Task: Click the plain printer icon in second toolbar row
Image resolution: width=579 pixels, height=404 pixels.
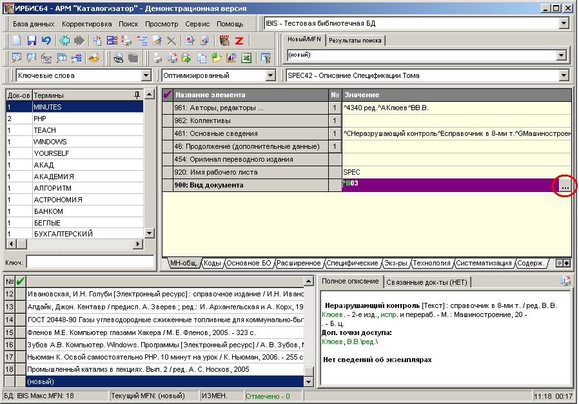Action: coord(158,58)
